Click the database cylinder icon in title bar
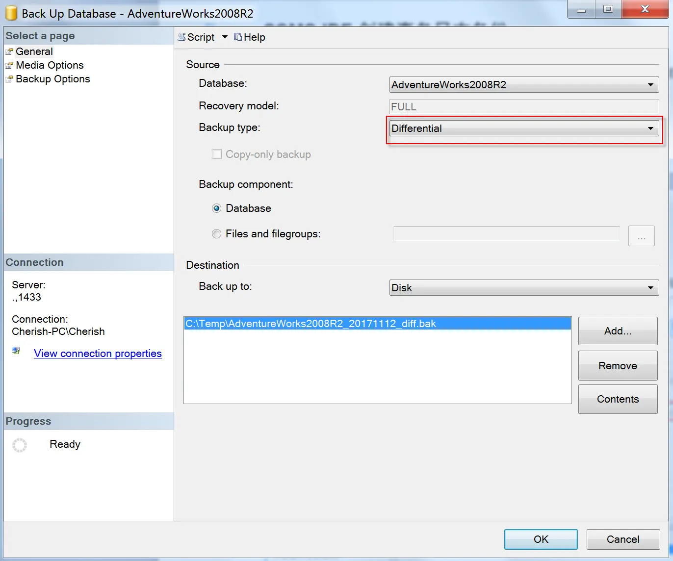Image resolution: width=673 pixels, height=561 pixels. 11,13
